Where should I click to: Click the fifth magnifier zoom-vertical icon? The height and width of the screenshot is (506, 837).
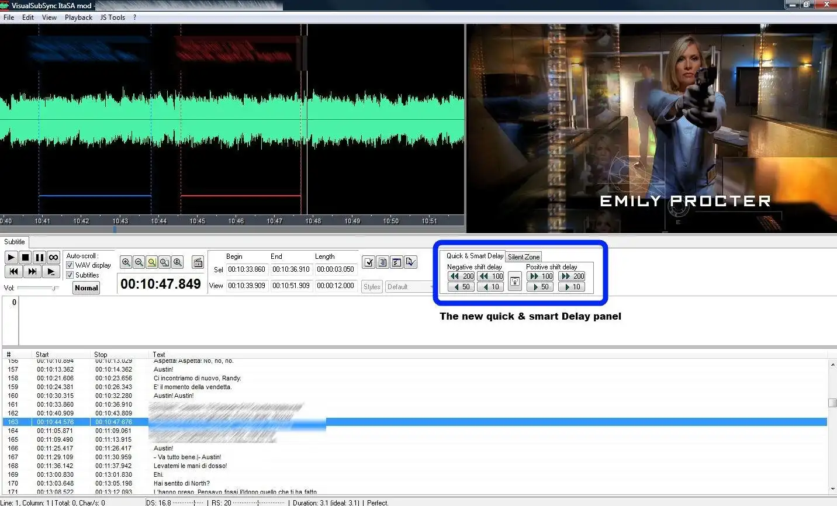point(178,262)
